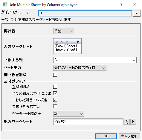Image resolution: width=142 pixels, height=140 pixels.
Task: Click the dialog theme input field
Action: pyautogui.click(x=85, y=13)
